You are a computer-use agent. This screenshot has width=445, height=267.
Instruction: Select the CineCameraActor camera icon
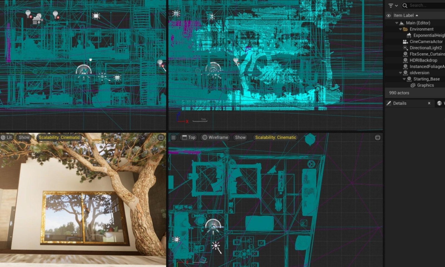[405, 42]
